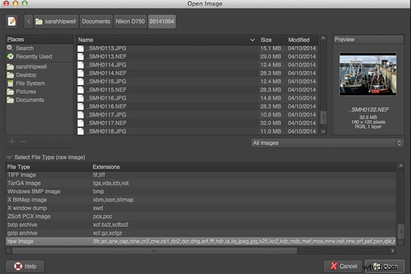Select the 20141004 path button
Image resolution: width=411 pixels, height=274 pixels.
[x=162, y=21]
